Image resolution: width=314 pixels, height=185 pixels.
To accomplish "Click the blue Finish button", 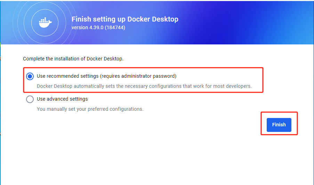I will (279, 125).
